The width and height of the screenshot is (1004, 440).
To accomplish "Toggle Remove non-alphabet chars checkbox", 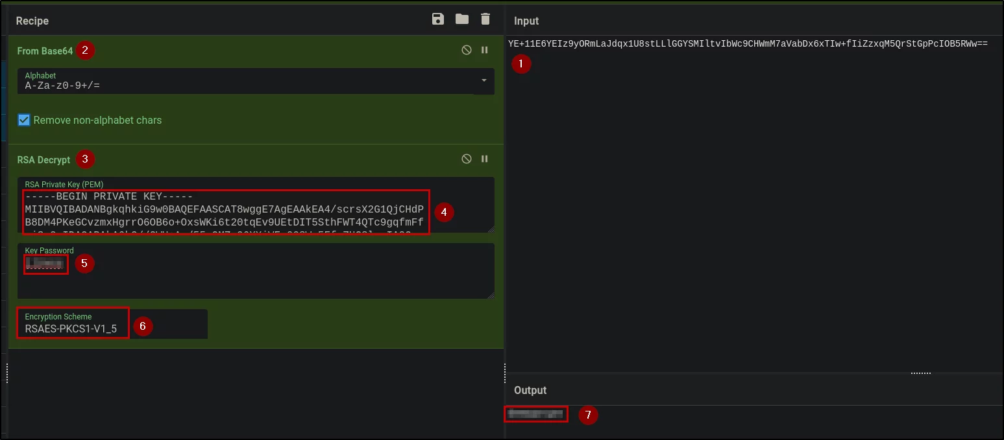I will [x=24, y=120].
